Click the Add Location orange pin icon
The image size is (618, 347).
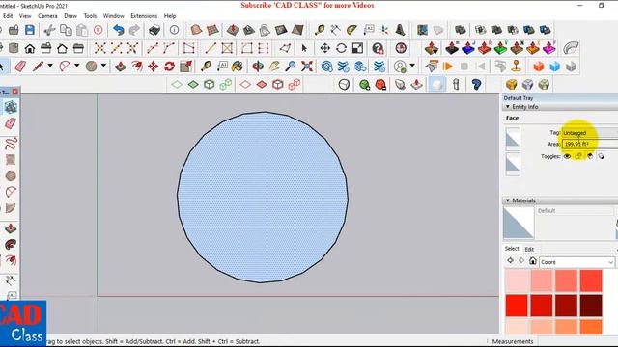[x=517, y=67]
